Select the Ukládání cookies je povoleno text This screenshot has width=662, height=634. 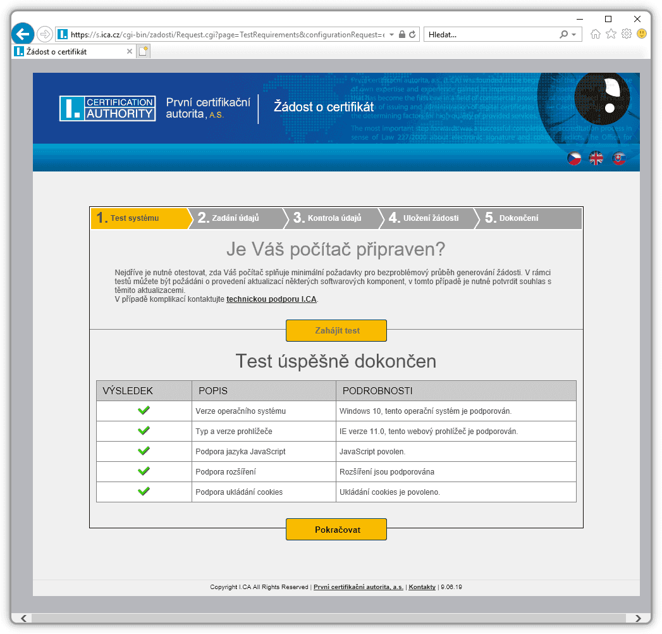[x=389, y=492]
